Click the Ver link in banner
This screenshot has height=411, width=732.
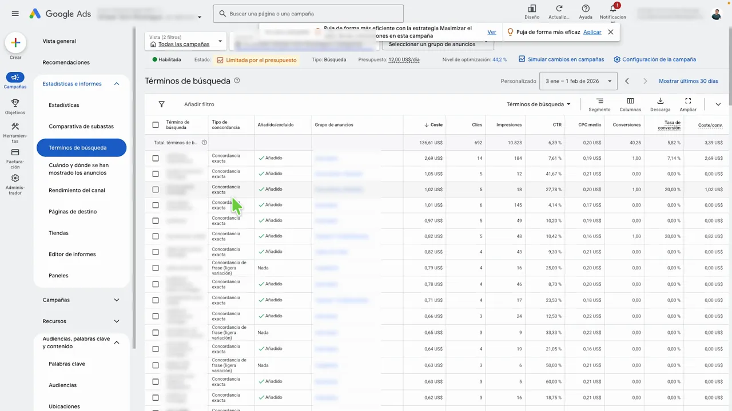[x=492, y=32]
